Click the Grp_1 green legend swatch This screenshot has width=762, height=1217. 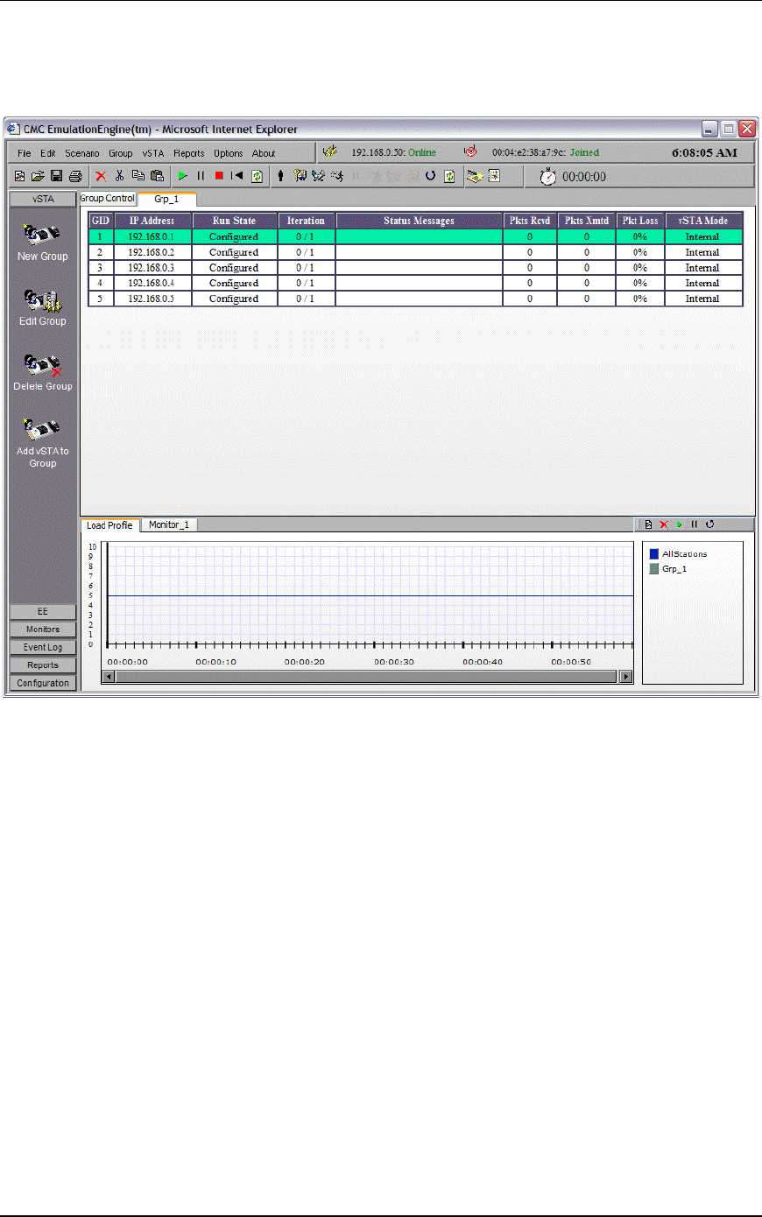coord(653,569)
